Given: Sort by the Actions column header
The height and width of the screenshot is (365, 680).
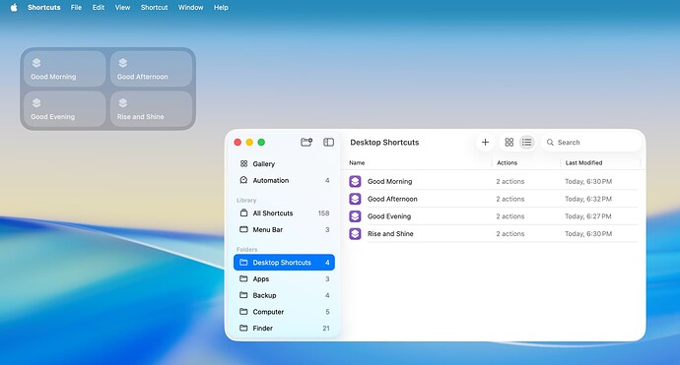Looking at the screenshot, I should [x=507, y=162].
